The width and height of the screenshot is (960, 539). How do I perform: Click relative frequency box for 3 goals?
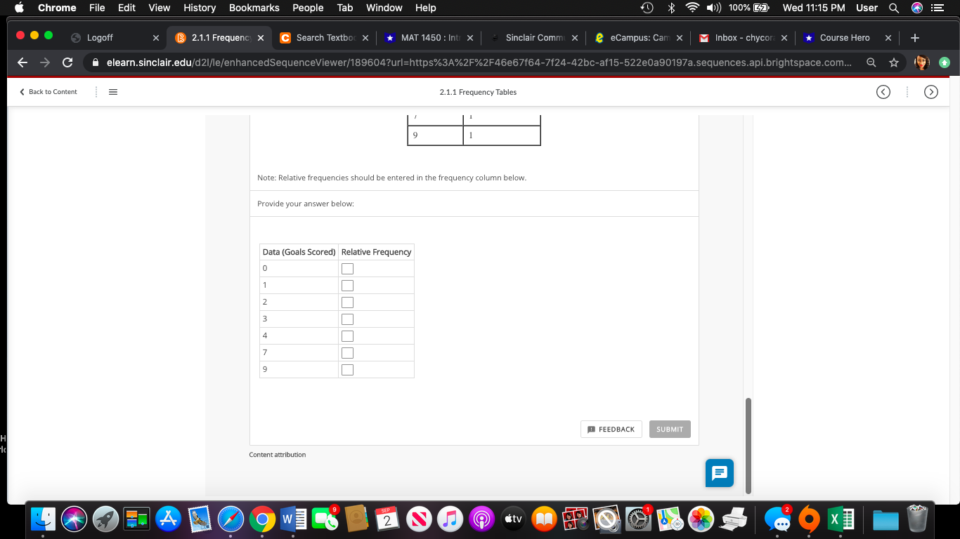[x=347, y=319]
